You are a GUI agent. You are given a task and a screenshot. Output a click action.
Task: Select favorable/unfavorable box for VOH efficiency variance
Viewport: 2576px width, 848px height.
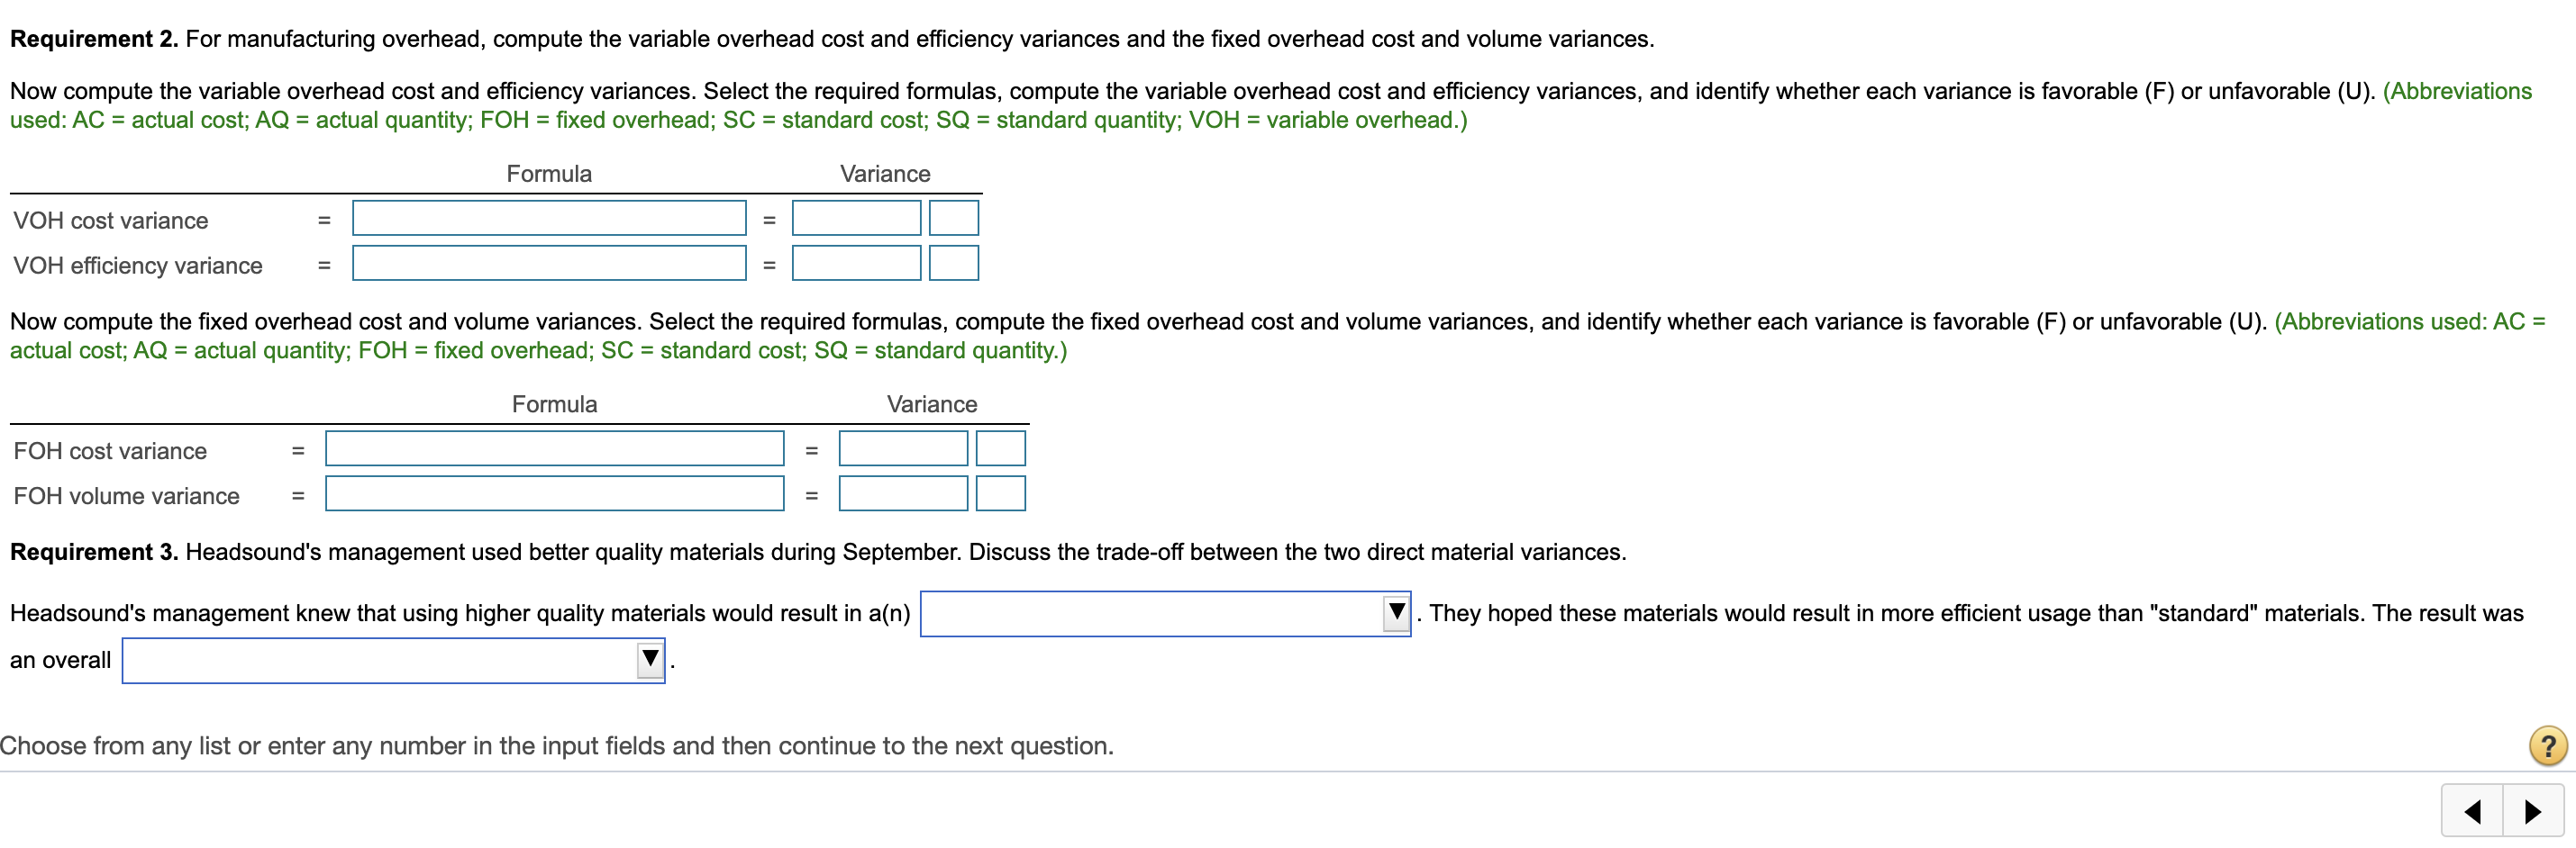coord(953,263)
